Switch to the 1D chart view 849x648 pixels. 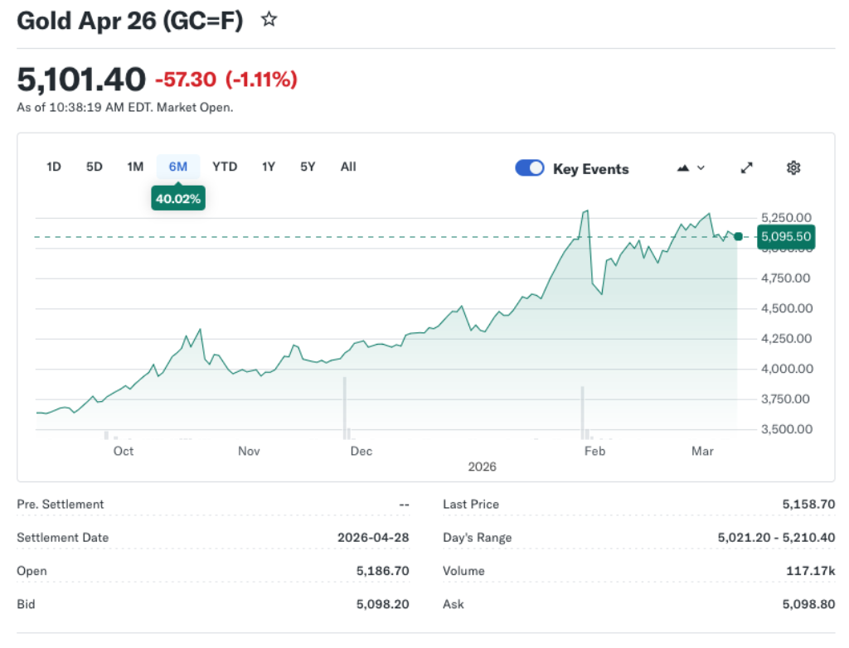click(x=53, y=167)
